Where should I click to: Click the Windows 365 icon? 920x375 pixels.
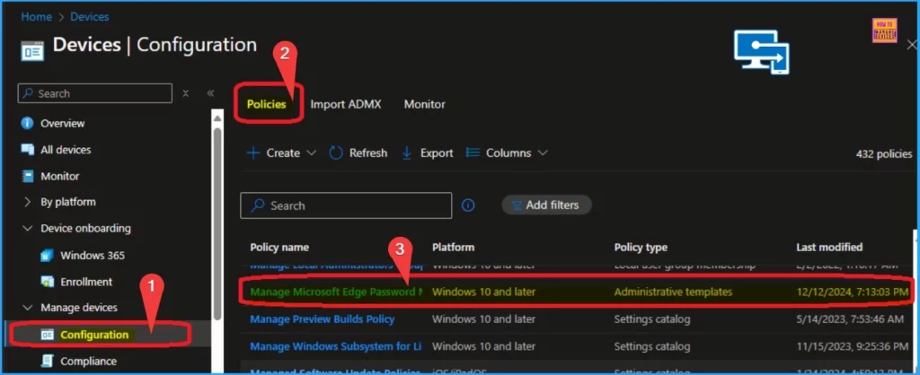point(47,256)
